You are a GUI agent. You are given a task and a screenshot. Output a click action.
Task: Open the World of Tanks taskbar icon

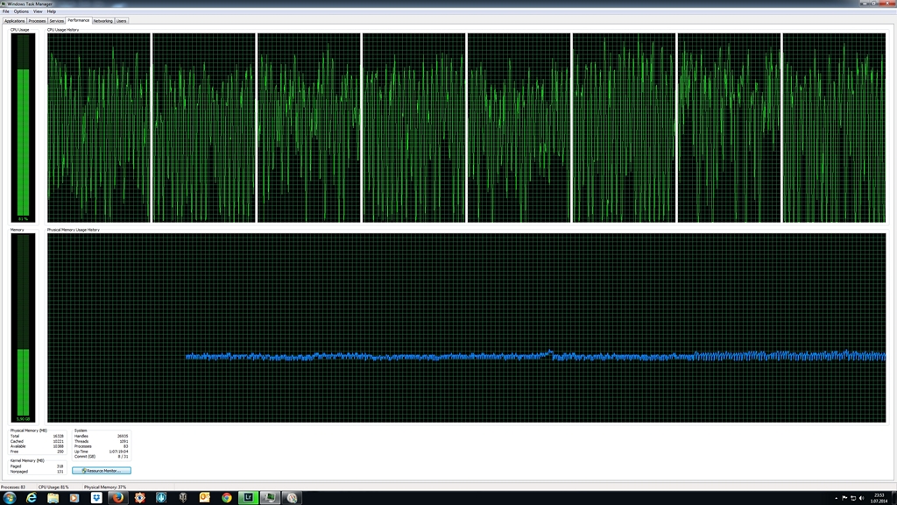183,498
